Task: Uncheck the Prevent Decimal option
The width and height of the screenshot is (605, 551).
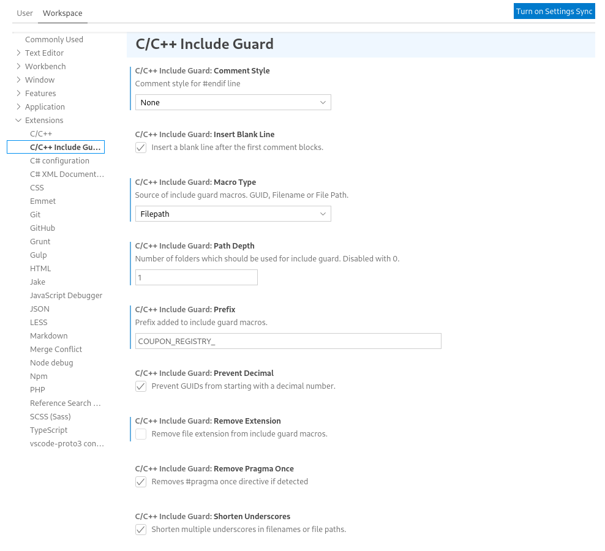Action: click(140, 386)
